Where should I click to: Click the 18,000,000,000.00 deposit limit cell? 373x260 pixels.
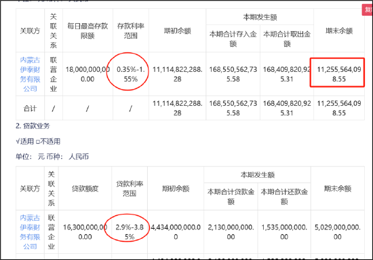click(87, 74)
